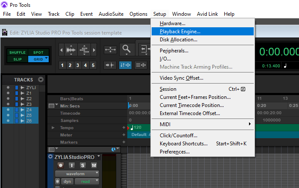Click audio waveform zoom button
This screenshot has height=188, width=299.
point(71,50)
